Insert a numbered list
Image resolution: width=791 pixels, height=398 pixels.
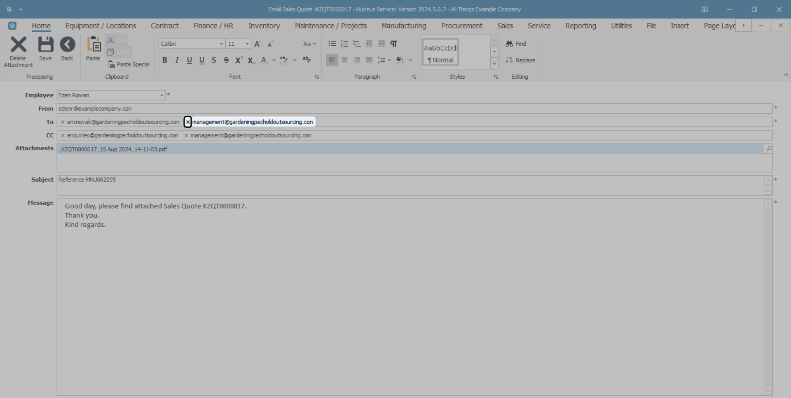click(x=344, y=44)
